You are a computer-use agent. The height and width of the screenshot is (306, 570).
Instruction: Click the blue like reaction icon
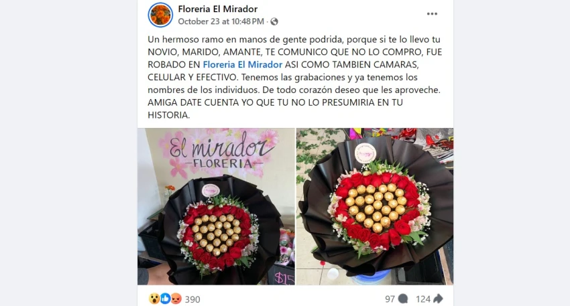pyautogui.click(x=165, y=299)
